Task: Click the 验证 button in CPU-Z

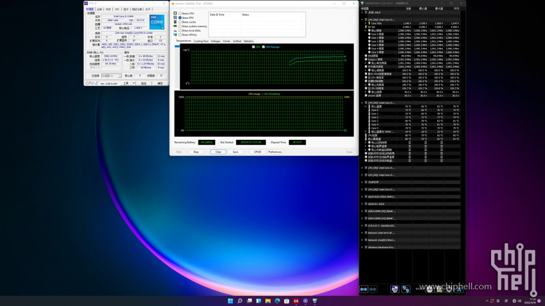Action: 144,83
